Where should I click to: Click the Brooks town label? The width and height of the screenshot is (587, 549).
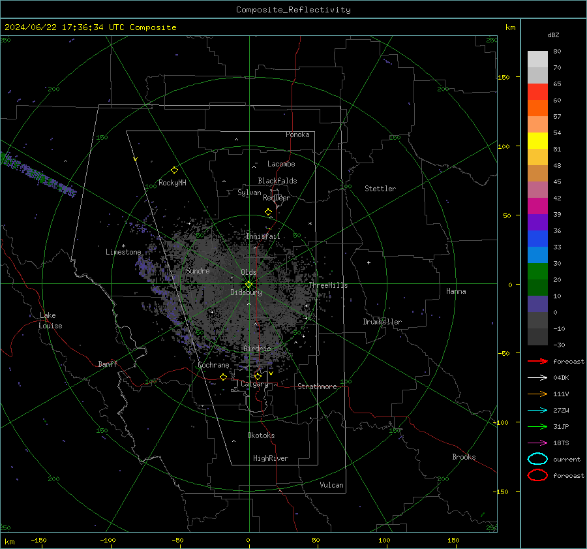coord(464,457)
